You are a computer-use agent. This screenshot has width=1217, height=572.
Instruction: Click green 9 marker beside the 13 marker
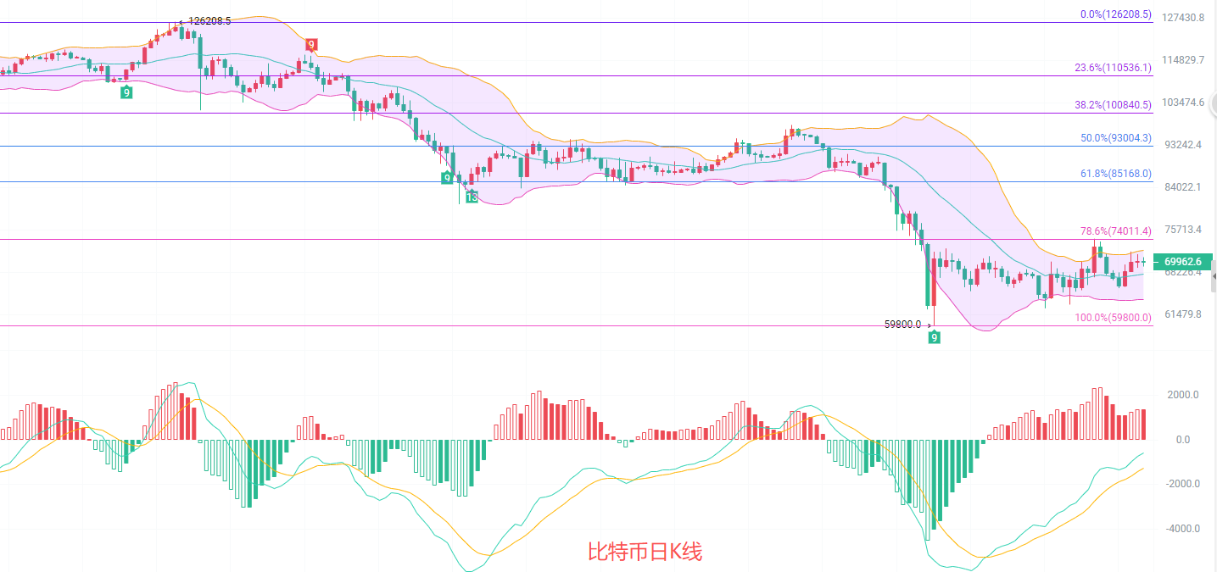click(x=447, y=178)
